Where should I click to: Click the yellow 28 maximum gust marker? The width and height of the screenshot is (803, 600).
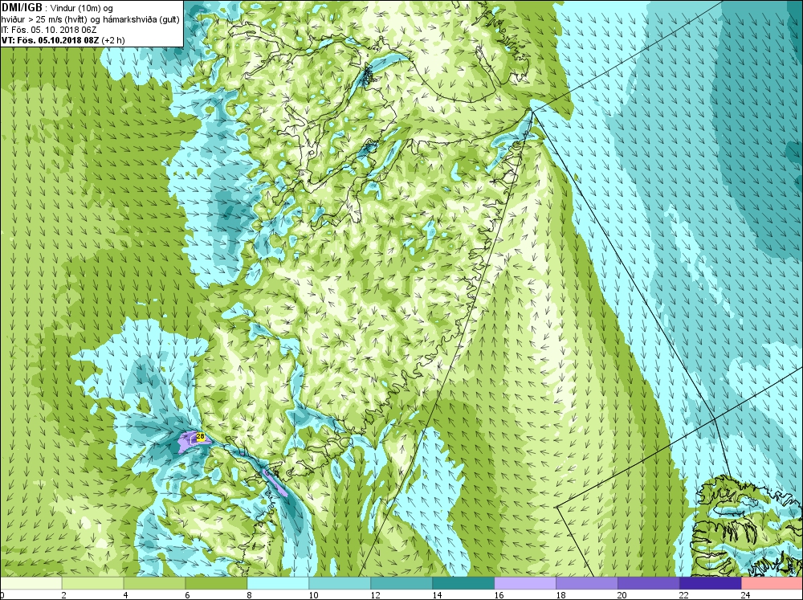(x=201, y=437)
